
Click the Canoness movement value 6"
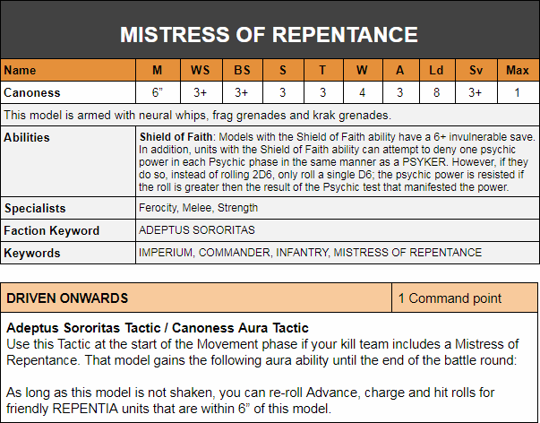pos(156,92)
